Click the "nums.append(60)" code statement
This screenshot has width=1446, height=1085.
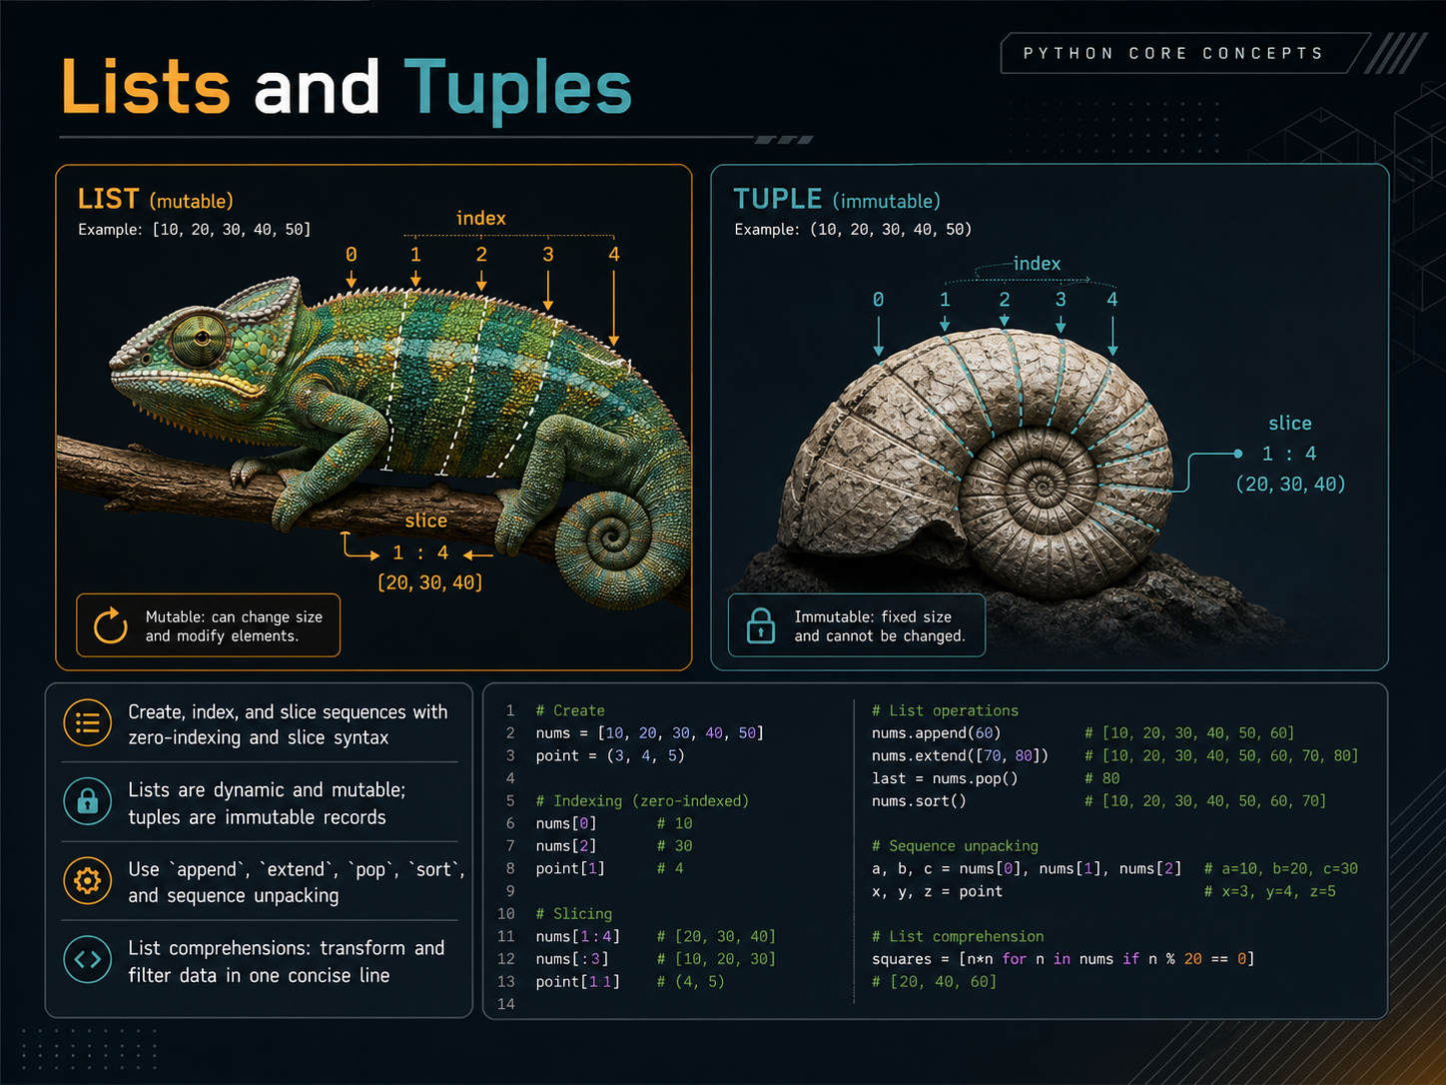[936, 733]
